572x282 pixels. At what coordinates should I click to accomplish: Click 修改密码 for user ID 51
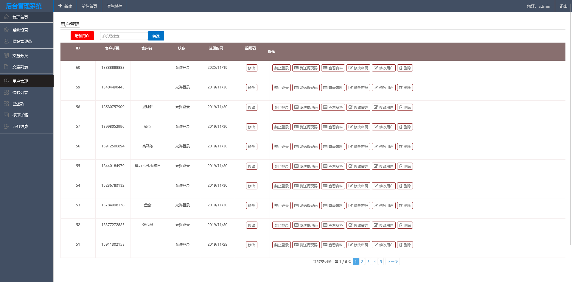tap(358, 245)
